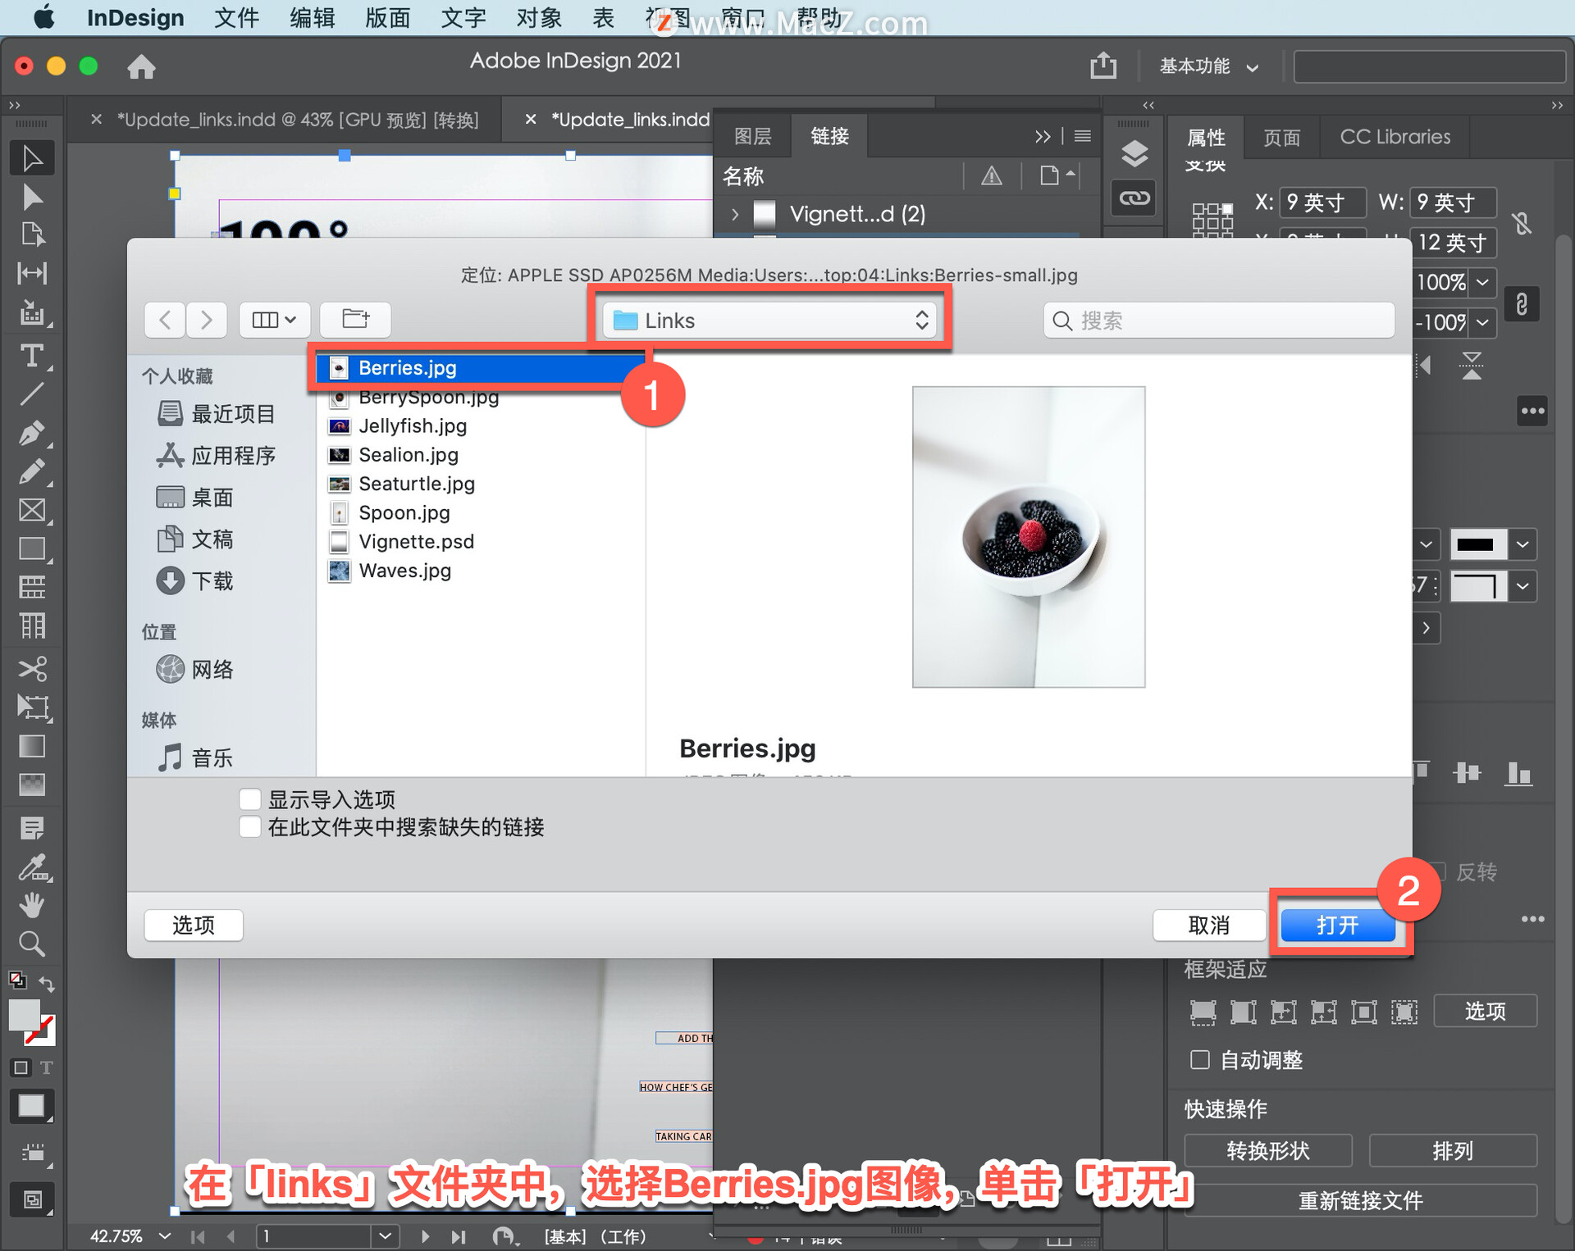Open the 基本功能 workspace dropdown

point(1207,66)
